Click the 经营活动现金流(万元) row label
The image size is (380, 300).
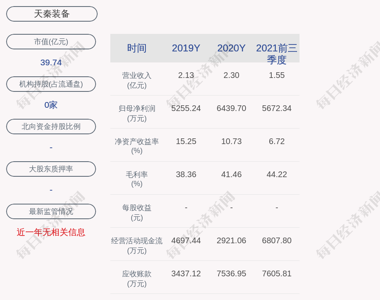tap(136, 245)
